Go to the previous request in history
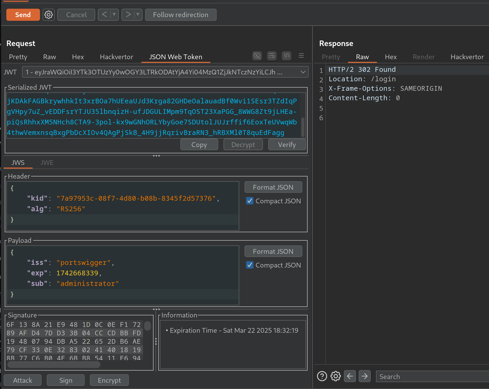489x389 pixels. (104, 15)
